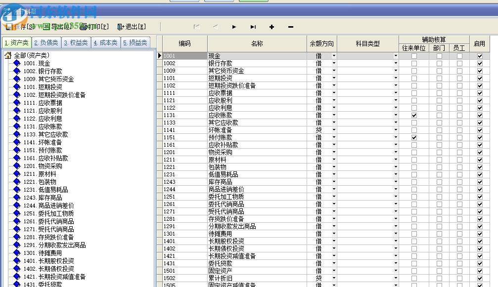Click diamond icon beside 1002.银行存款
This screenshot has height=287, width=498.
(17, 71)
